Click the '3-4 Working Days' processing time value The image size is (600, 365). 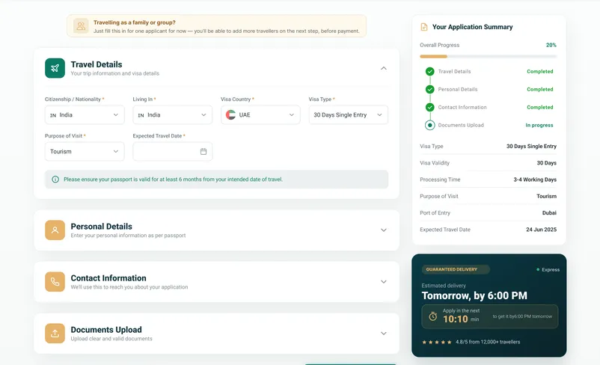click(535, 180)
